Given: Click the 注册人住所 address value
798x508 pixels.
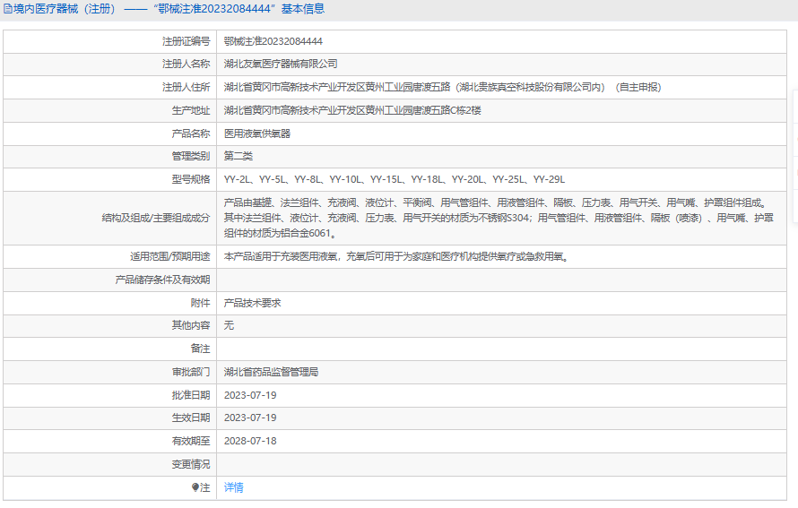Looking at the screenshot, I should (x=442, y=88).
